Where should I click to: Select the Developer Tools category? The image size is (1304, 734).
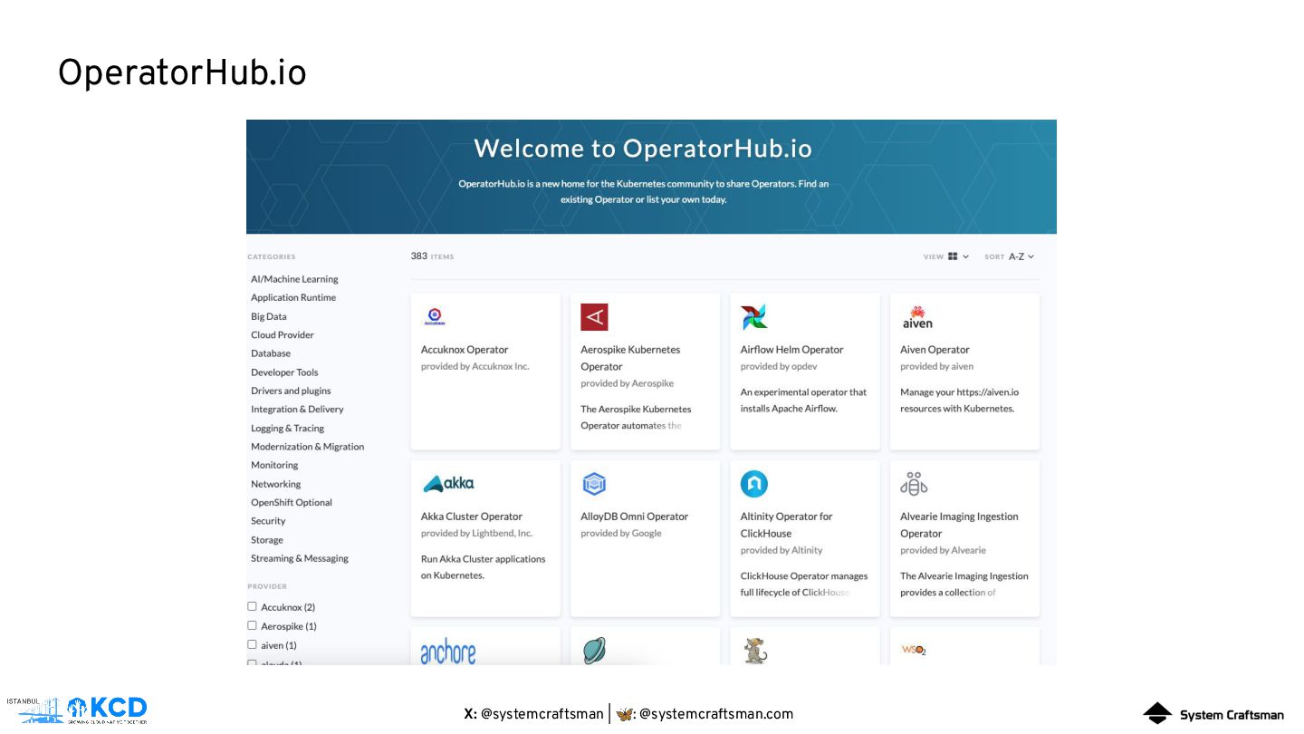pyautogui.click(x=284, y=372)
